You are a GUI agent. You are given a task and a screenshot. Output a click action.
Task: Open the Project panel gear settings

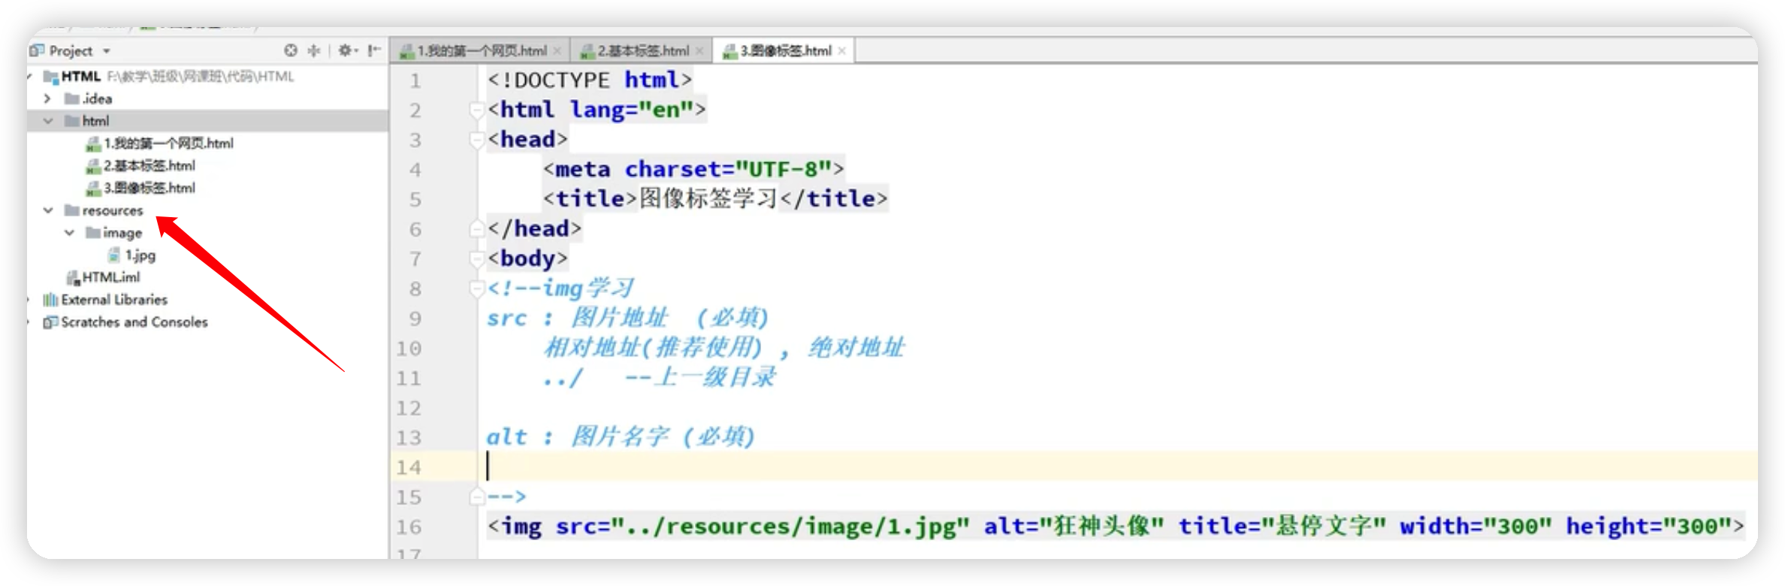pos(347,50)
